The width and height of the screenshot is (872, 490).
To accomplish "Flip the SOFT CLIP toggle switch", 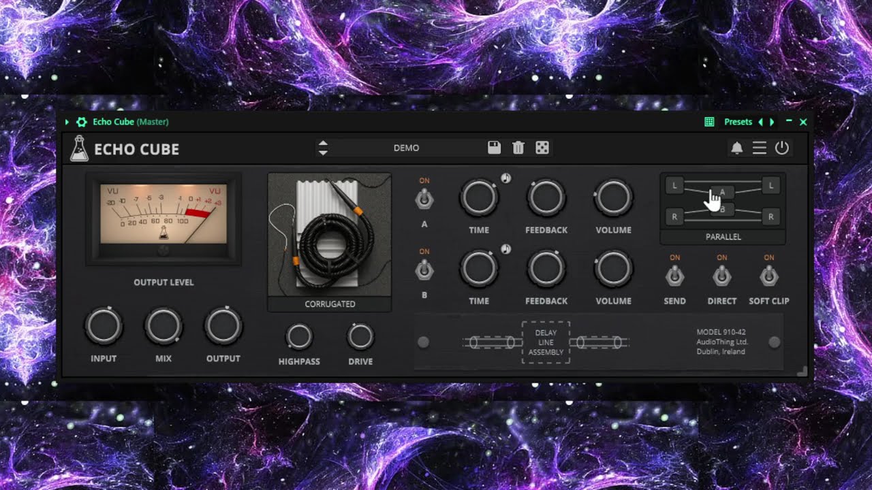I will (769, 276).
